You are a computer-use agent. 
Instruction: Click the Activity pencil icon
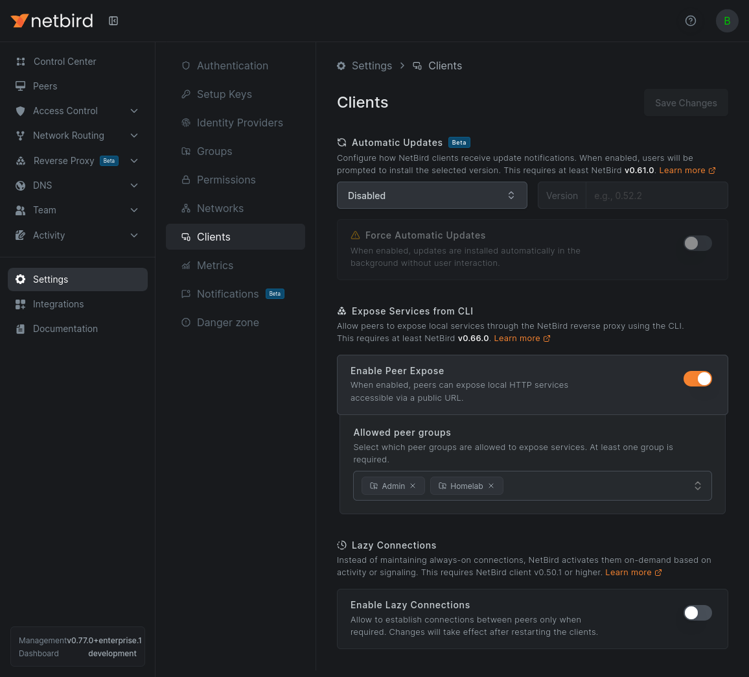pos(20,235)
